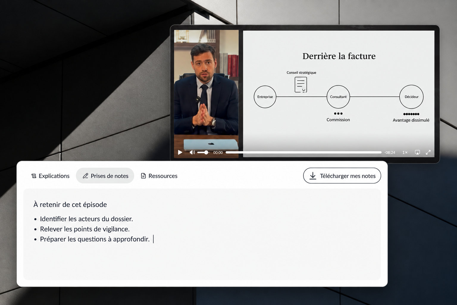Click the -08:24 remaining time
Image resolution: width=457 pixels, height=305 pixels.
[x=390, y=152]
